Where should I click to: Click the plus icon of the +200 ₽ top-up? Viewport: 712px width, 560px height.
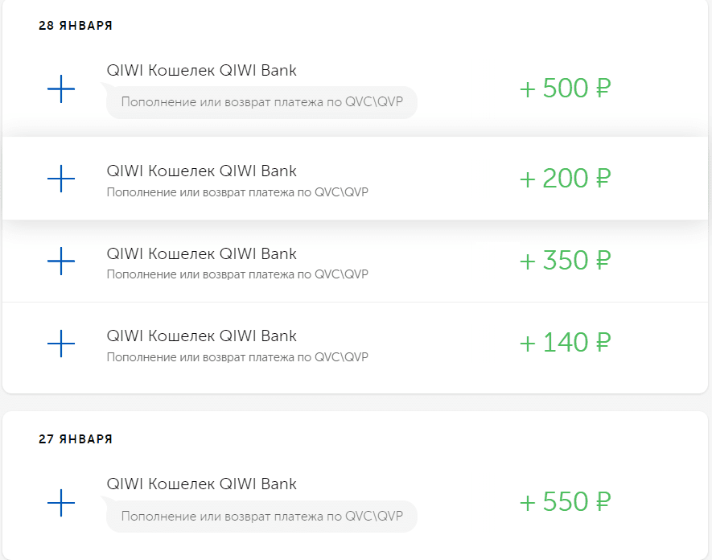61,179
